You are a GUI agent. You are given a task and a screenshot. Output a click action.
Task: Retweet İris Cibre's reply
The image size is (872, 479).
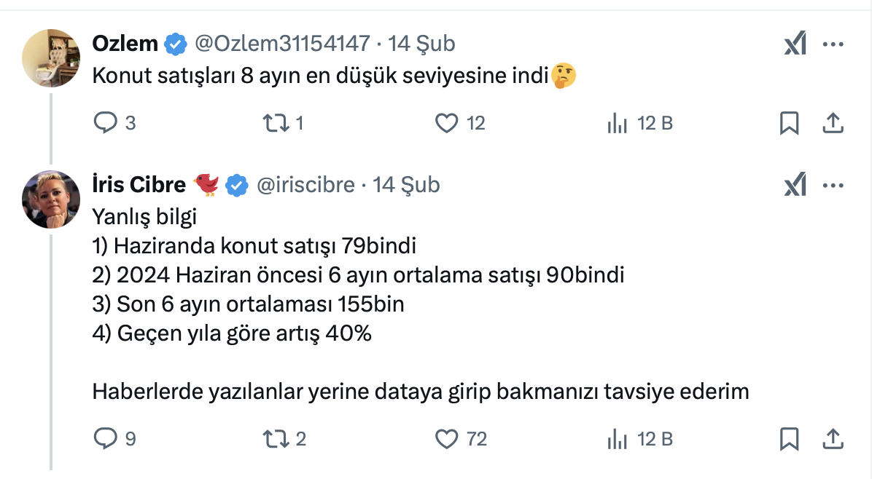pyautogui.click(x=275, y=439)
